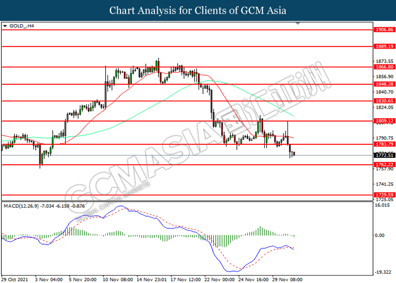Select the 1866.80 price level label
The width and height of the screenshot is (396, 283).
tap(384, 67)
